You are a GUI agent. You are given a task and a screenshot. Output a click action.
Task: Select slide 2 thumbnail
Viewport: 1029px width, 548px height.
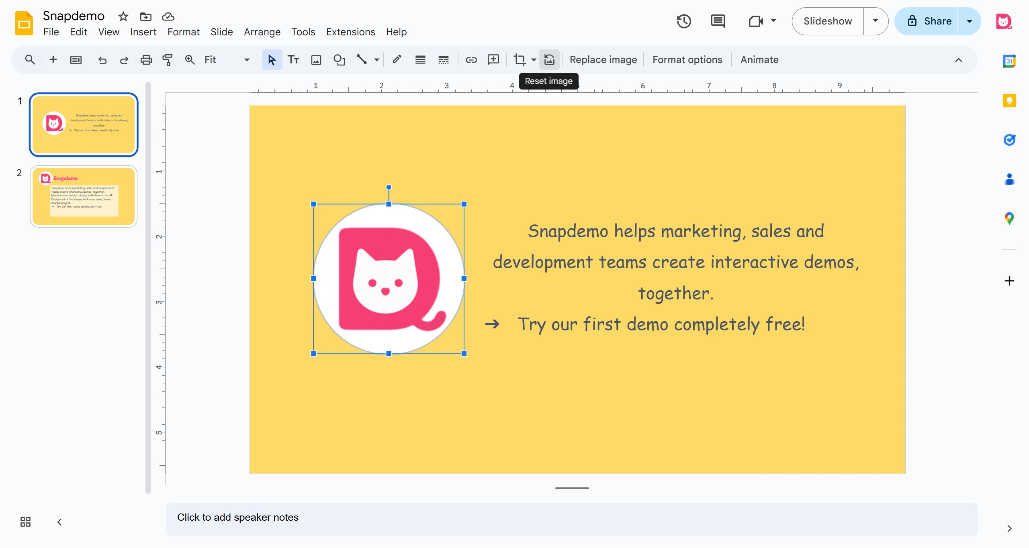(84, 196)
